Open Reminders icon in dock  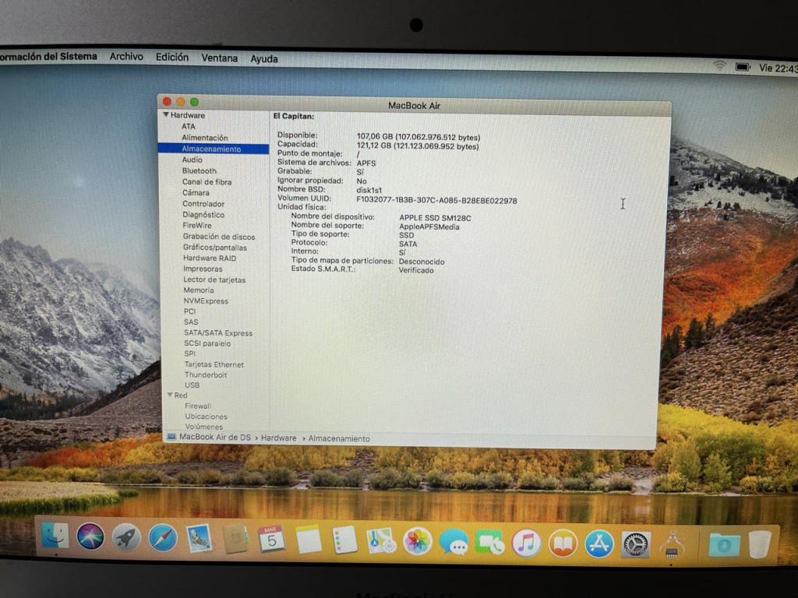click(344, 540)
